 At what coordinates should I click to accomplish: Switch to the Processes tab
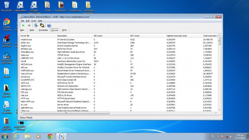click(x=44, y=30)
